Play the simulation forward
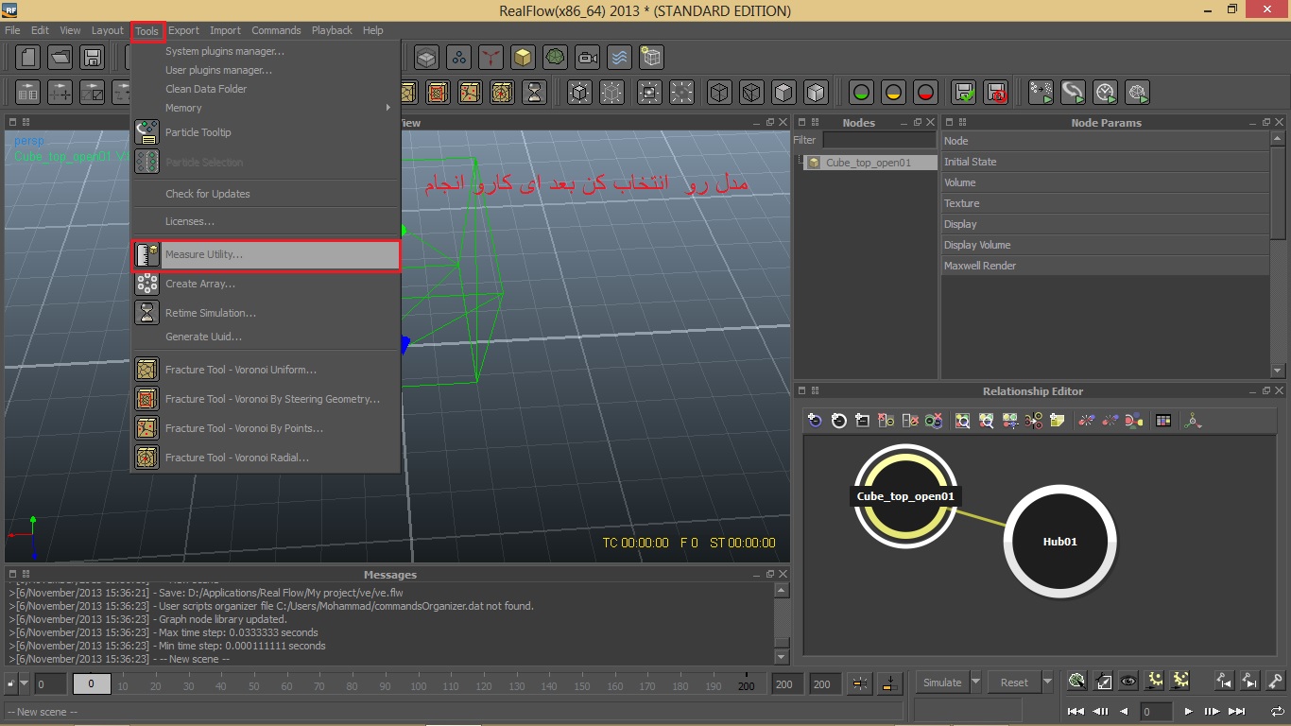The height and width of the screenshot is (726, 1291). coord(1188,712)
